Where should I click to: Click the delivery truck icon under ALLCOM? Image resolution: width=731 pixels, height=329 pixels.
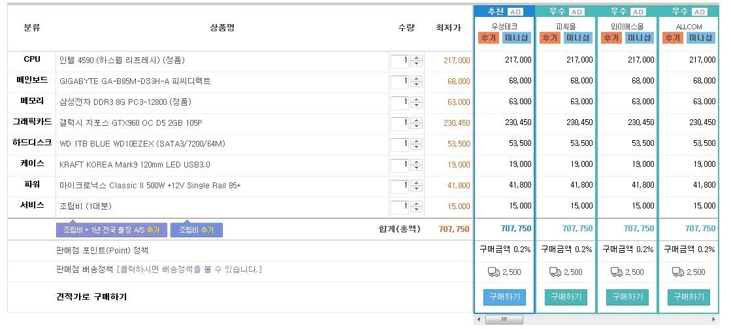click(677, 272)
